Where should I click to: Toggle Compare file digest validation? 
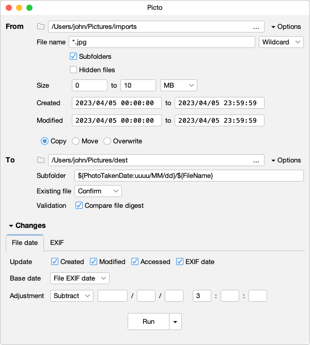79,205
